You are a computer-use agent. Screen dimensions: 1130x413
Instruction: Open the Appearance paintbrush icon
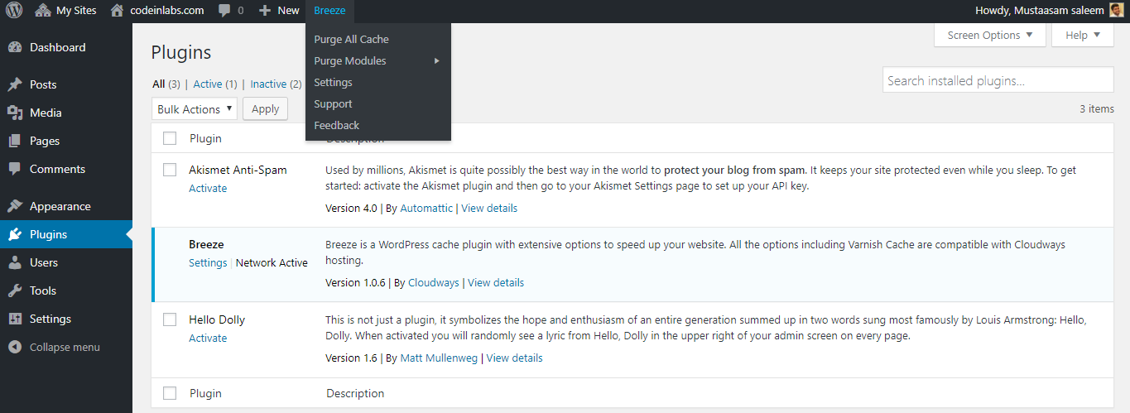pyautogui.click(x=14, y=206)
